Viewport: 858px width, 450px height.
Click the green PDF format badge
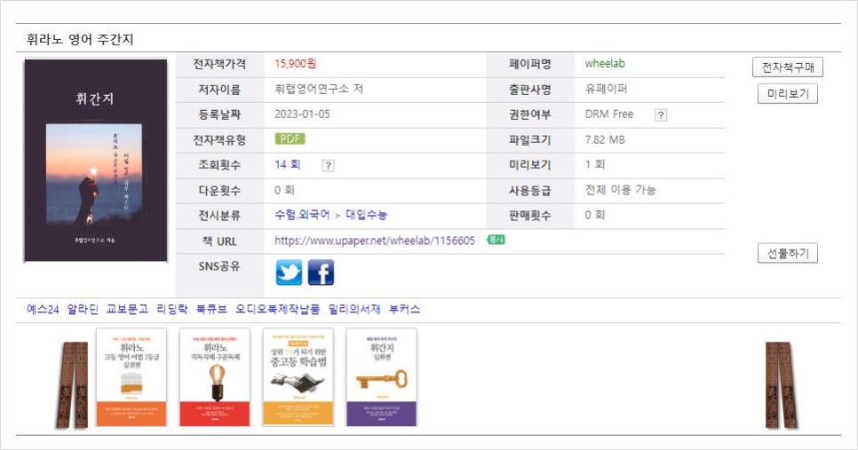[290, 139]
